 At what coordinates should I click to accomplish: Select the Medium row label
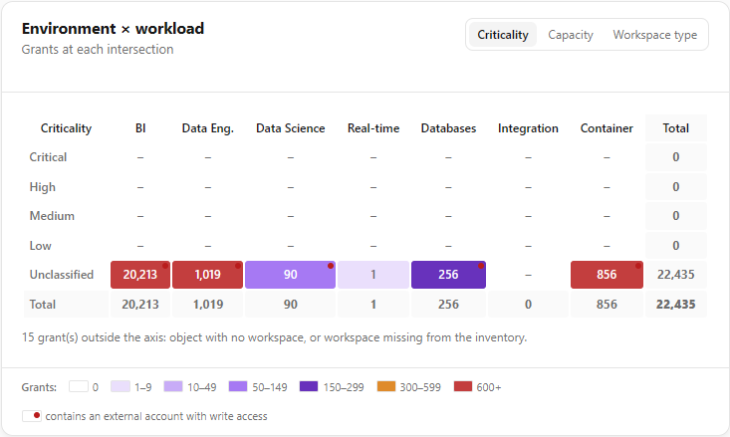coord(52,216)
